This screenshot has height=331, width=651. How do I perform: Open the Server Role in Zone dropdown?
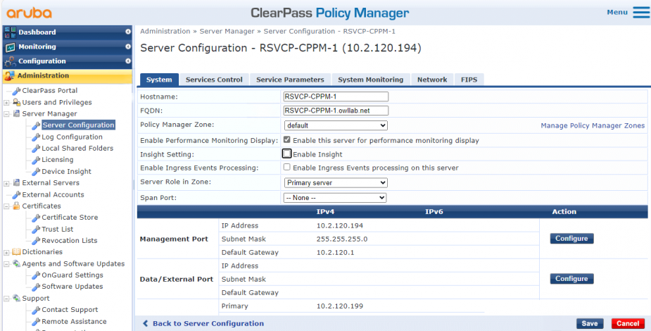[336, 182]
